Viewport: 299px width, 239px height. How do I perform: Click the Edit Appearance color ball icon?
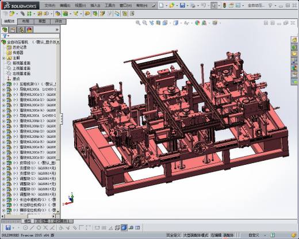click(x=197, y=23)
